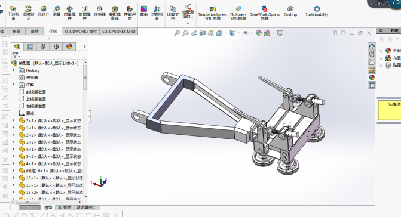This screenshot has height=217, width=401.
Task: Select the Measure (测量) tool
Action: 57,11
